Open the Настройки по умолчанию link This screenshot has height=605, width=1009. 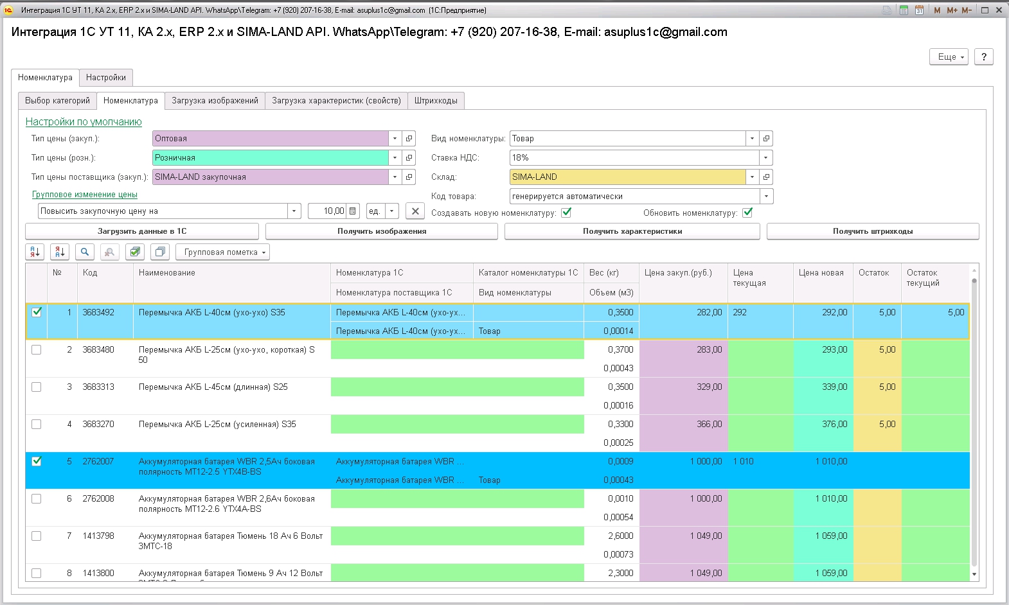point(84,122)
